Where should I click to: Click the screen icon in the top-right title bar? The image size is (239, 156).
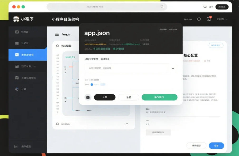(x=205, y=7)
